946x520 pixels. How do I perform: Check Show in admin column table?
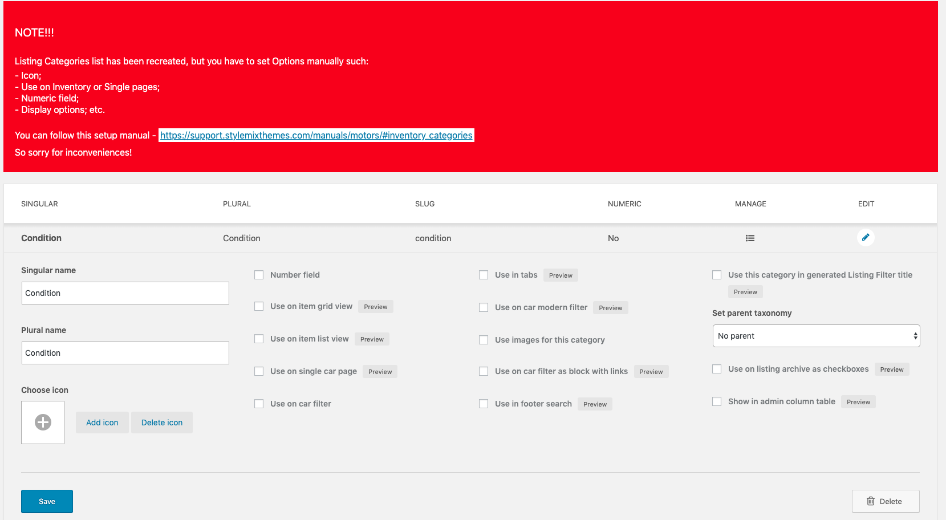click(717, 401)
